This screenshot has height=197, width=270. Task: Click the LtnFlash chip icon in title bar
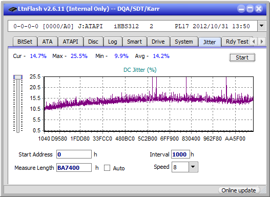[13, 9]
